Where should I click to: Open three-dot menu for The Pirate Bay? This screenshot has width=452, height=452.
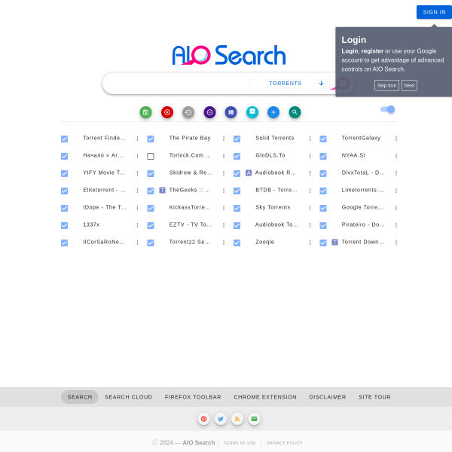tap(224, 139)
